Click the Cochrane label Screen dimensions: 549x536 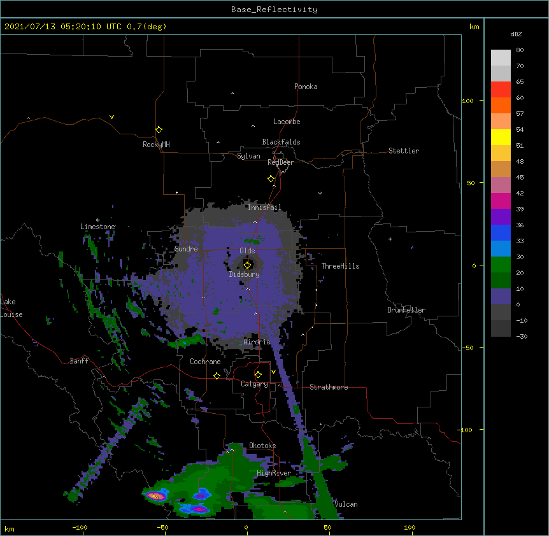205,362
